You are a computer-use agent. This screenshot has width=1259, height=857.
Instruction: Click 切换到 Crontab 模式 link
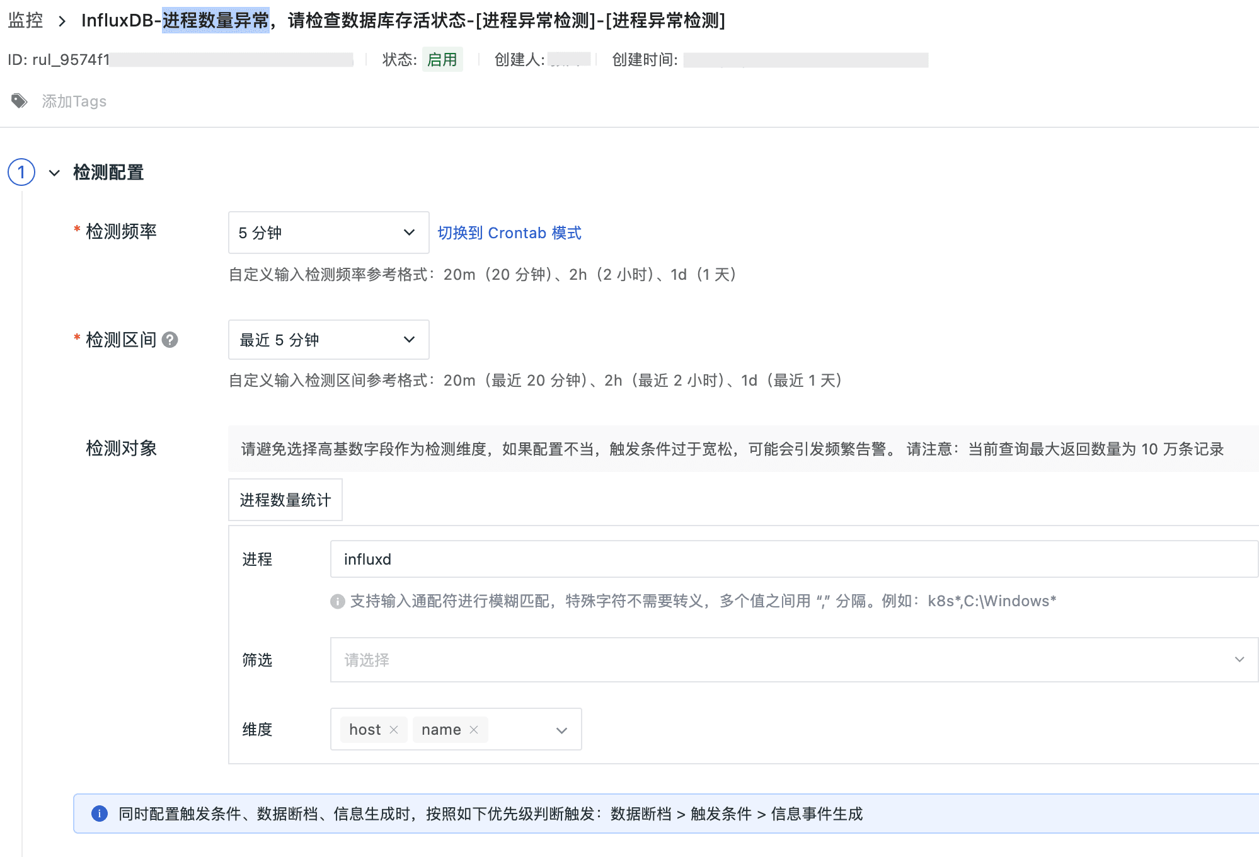pyautogui.click(x=509, y=233)
